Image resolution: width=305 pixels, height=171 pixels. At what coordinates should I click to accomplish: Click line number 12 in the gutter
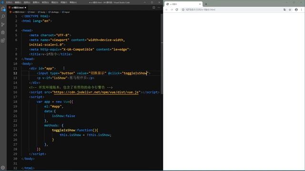(15, 73)
